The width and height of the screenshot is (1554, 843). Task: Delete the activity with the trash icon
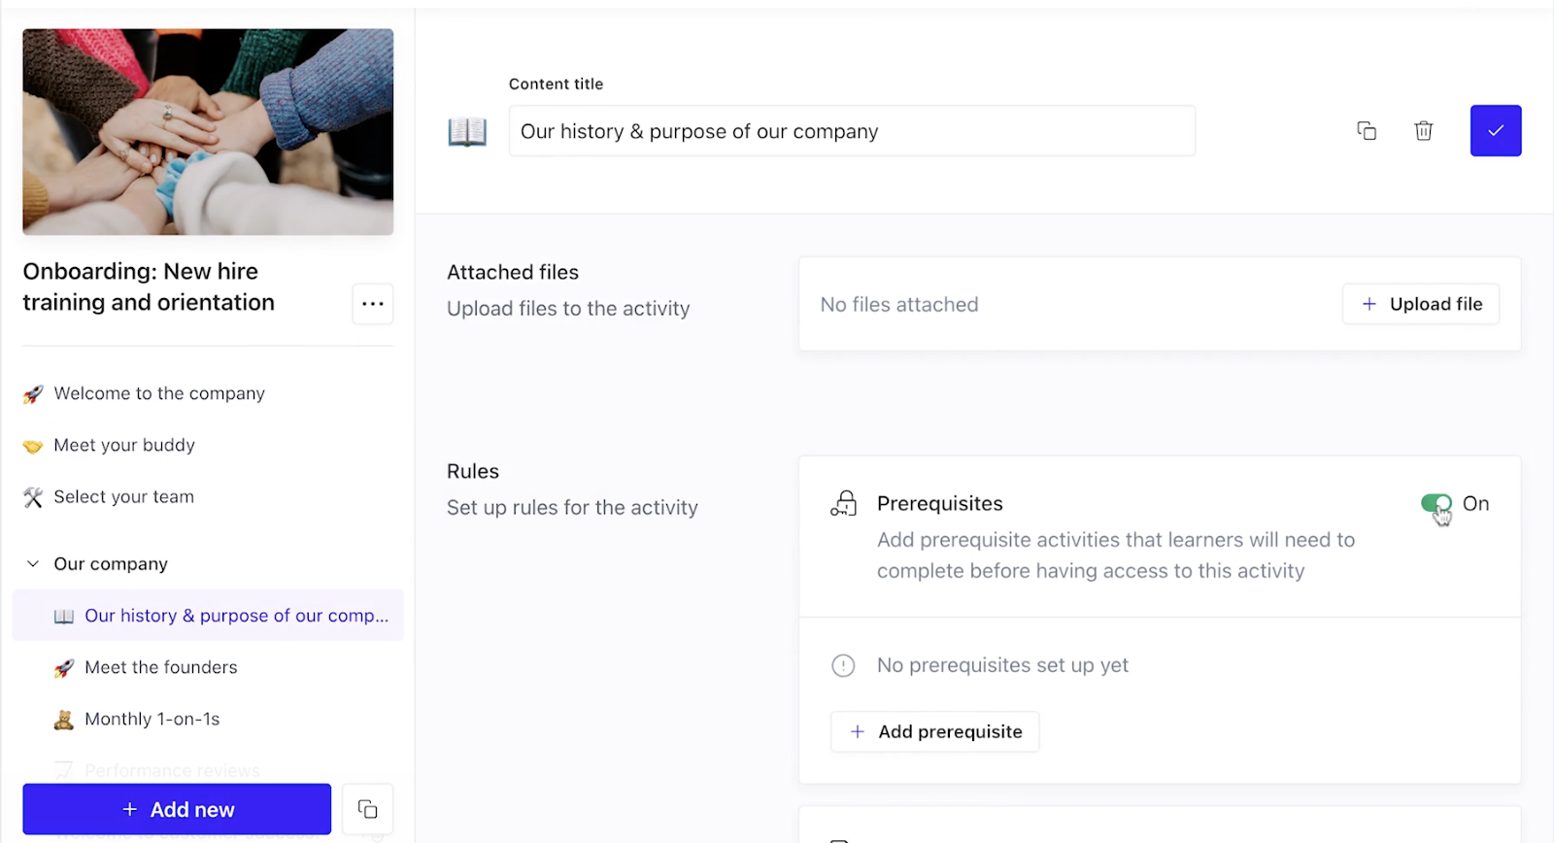tap(1424, 131)
